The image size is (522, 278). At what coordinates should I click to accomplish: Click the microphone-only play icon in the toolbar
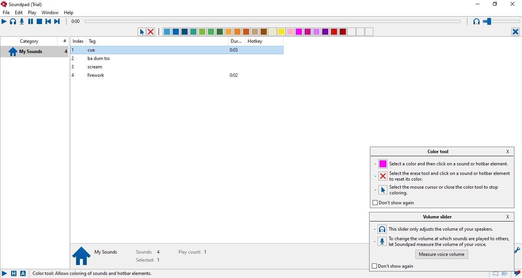(22, 21)
